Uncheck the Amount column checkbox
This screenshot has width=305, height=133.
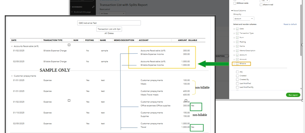[x=237, y=59]
